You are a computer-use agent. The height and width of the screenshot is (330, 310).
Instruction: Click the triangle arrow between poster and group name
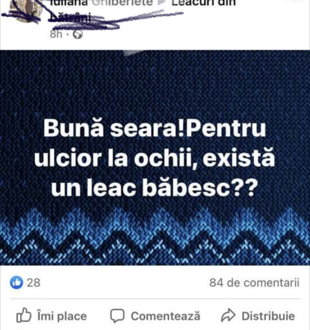coord(162,2)
